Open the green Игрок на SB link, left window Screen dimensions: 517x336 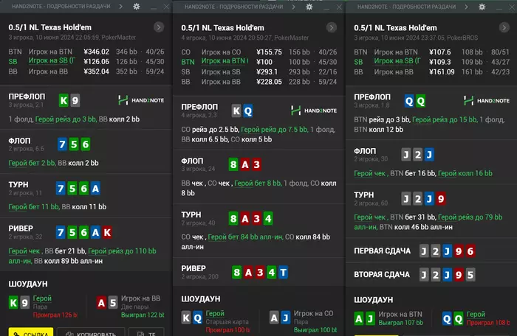click(52, 60)
